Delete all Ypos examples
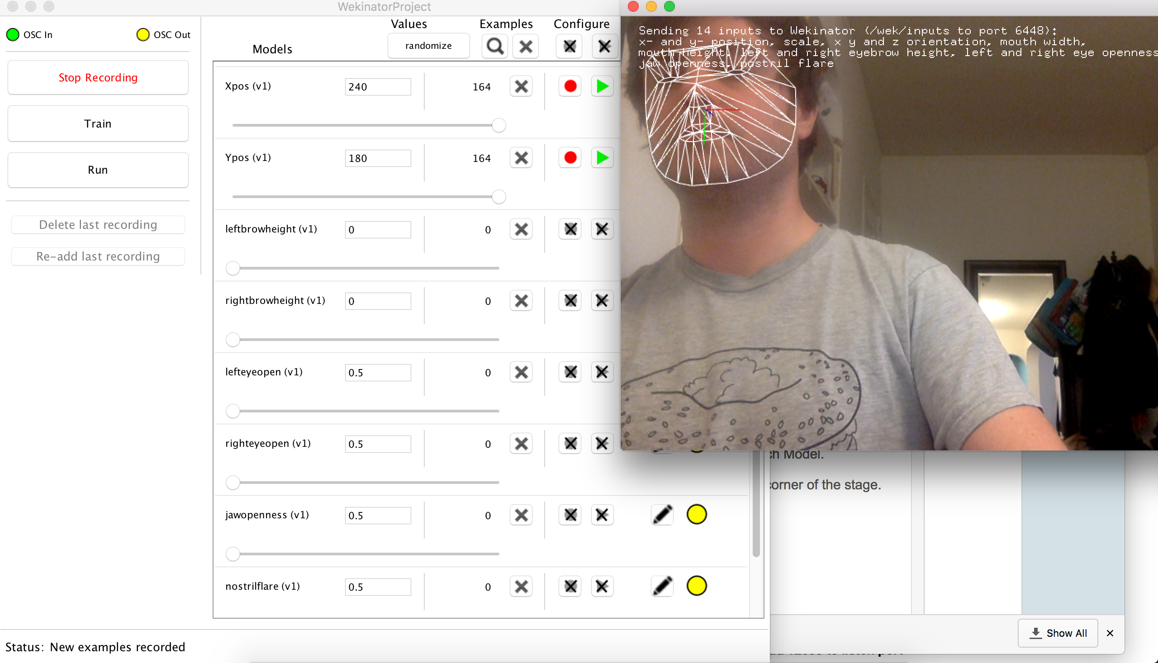1158x663 pixels. coord(521,157)
